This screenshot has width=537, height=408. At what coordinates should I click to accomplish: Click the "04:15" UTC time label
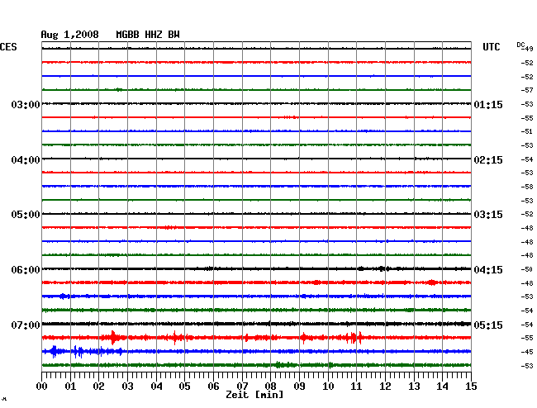(488, 270)
